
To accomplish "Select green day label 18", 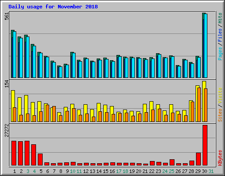I will pyautogui.click(x=125, y=171).
